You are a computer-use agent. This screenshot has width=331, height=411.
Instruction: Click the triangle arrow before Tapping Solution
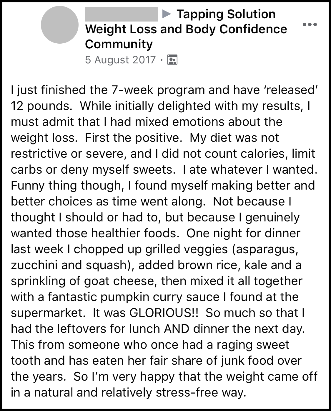click(x=167, y=14)
